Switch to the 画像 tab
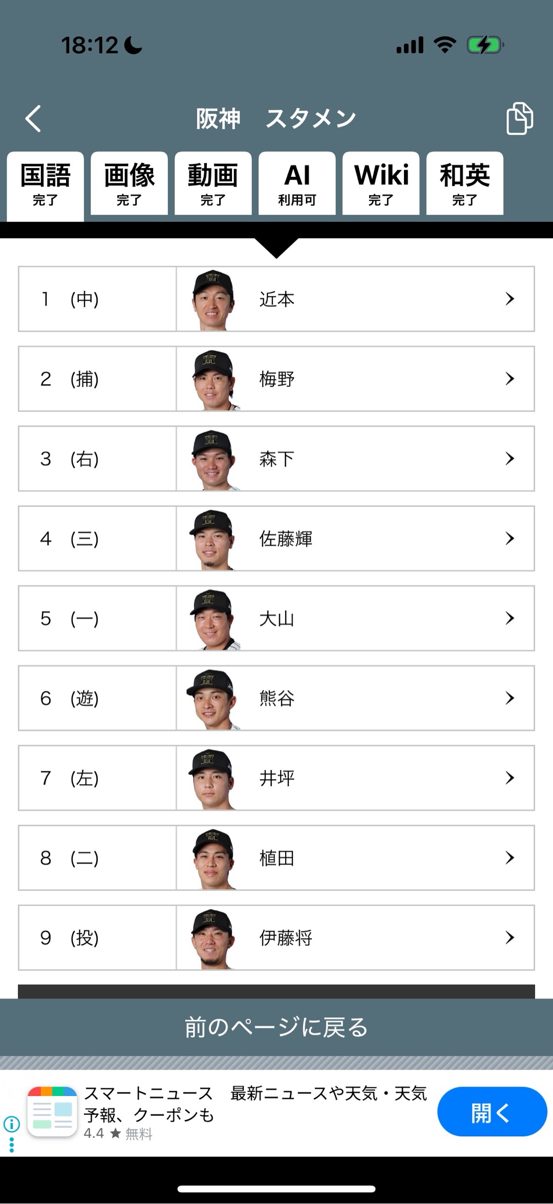Image resolution: width=553 pixels, height=1204 pixels. (129, 183)
